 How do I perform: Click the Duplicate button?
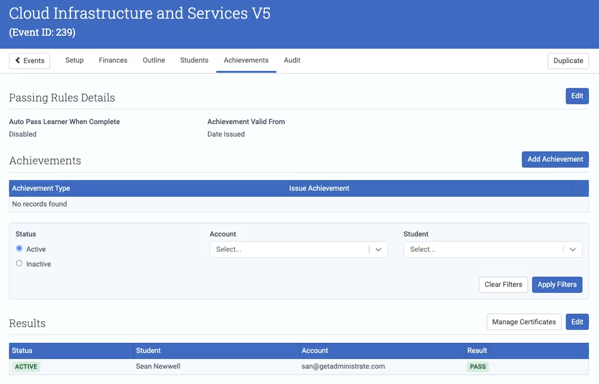[568, 61]
